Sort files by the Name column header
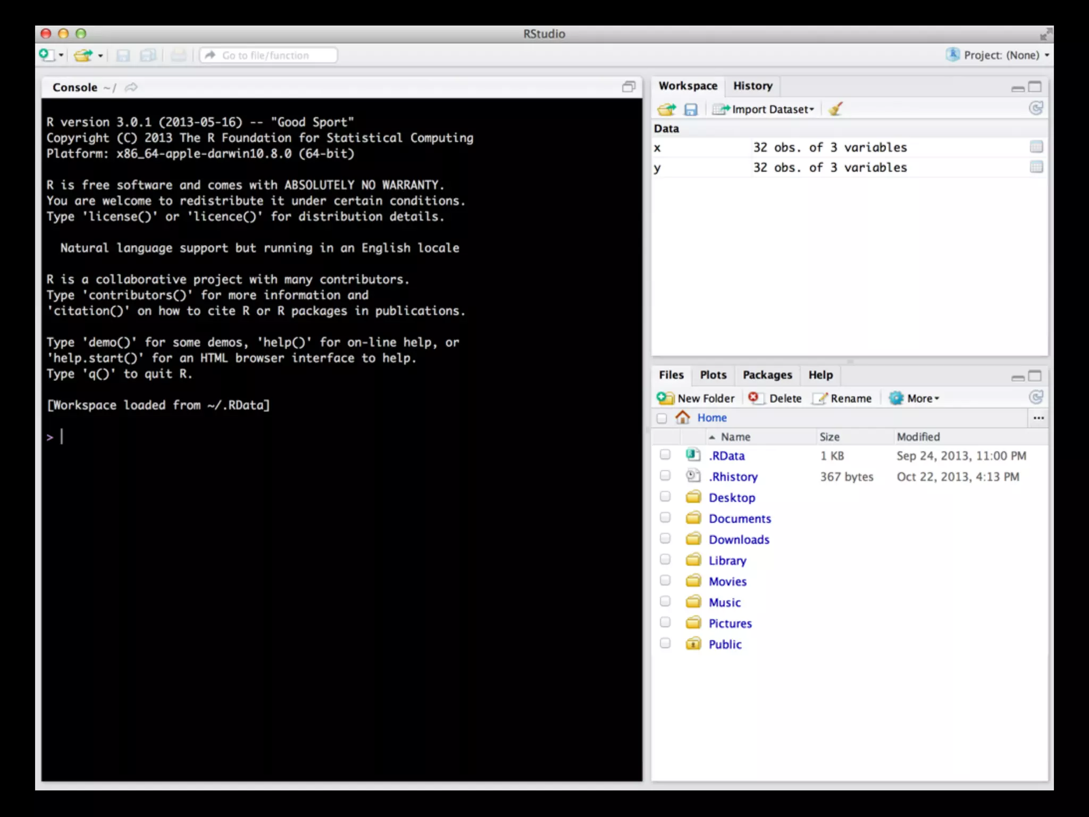 735,437
